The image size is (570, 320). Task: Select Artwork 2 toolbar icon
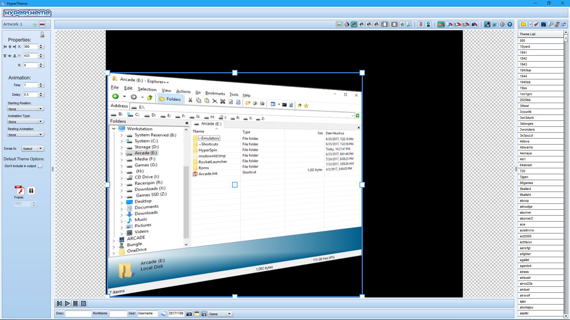(x=361, y=25)
